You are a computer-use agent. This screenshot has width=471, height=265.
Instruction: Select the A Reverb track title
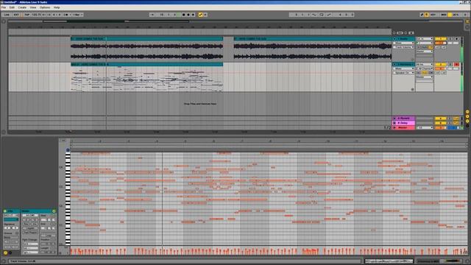(404, 119)
